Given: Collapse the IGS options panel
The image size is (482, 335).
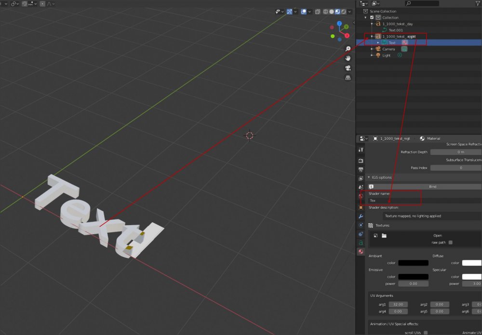Looking at the screenshot, I should pyautogui.click(x=369, y=177).
